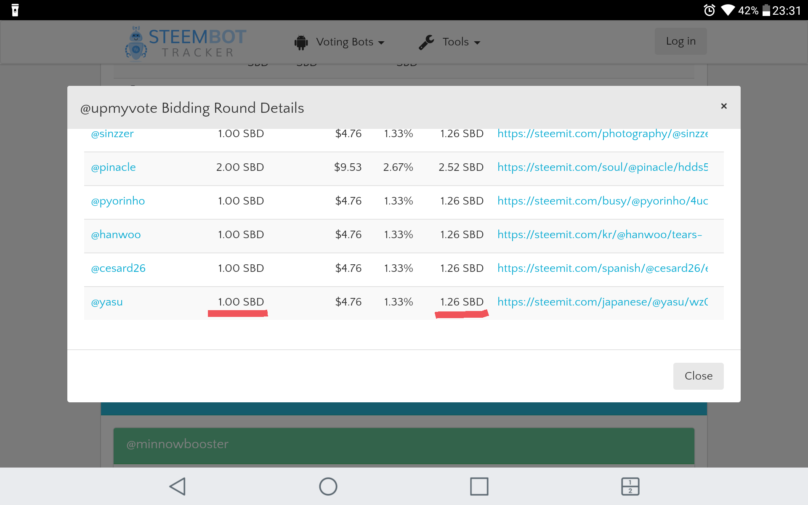The image size is (808, 505).
Task: Open the steemit soul post link by pinacle
Action: [603, 167]
